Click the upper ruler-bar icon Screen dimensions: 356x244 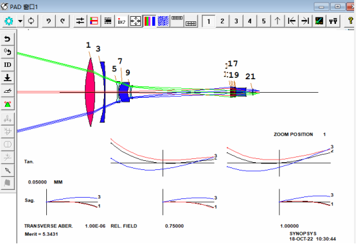177,21
